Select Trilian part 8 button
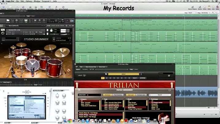This screenshot has width=220, height=124. click(x=129, y=78)
